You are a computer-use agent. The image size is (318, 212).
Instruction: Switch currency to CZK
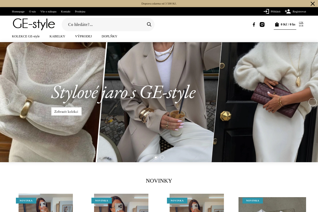click(301, 23)
